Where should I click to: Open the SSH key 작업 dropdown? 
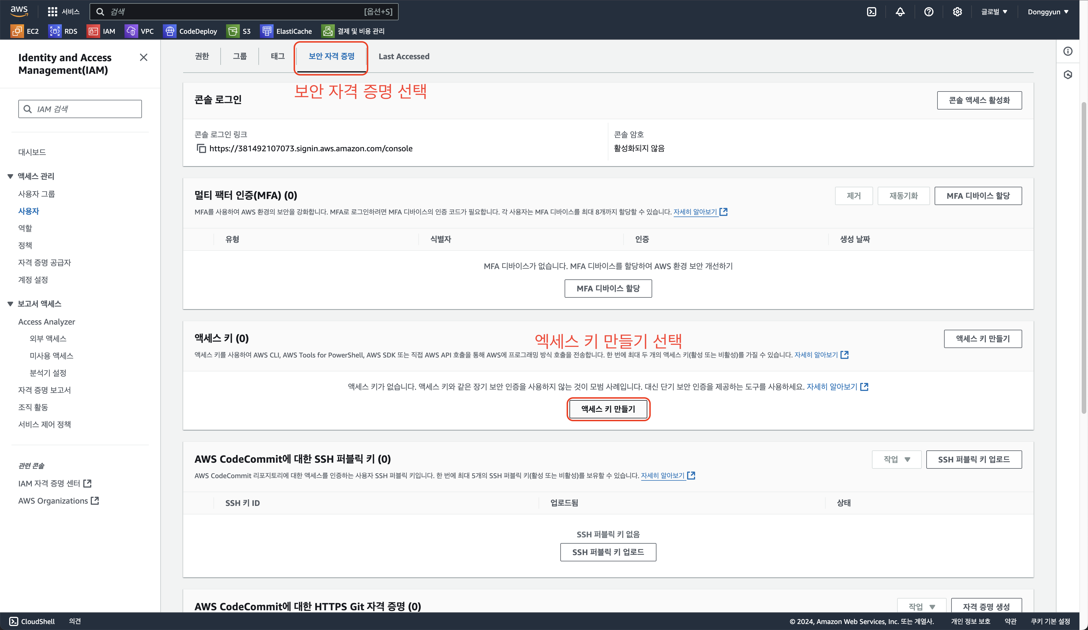(x=896, y=460)
